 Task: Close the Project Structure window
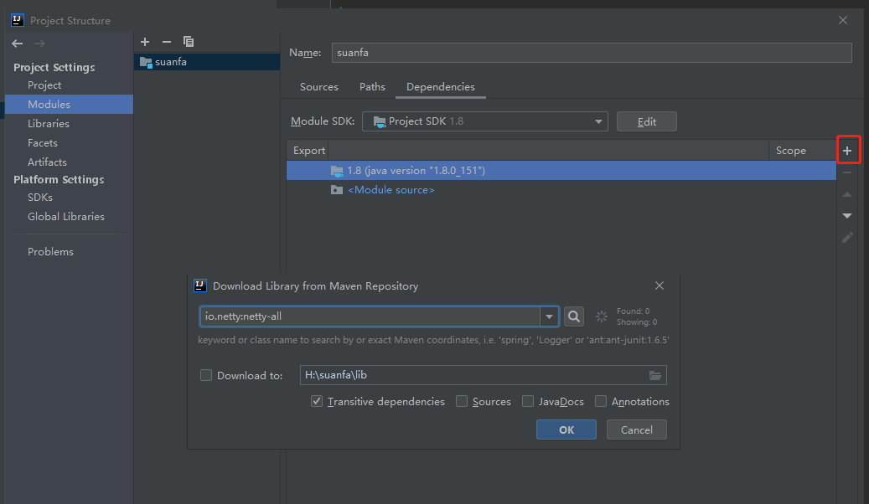coord(843,20)
